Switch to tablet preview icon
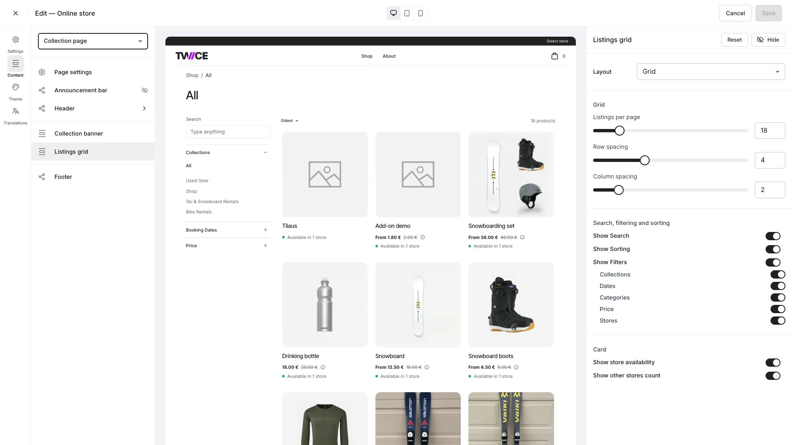Viewport: 792px width, 445px height. pos(407,13)
